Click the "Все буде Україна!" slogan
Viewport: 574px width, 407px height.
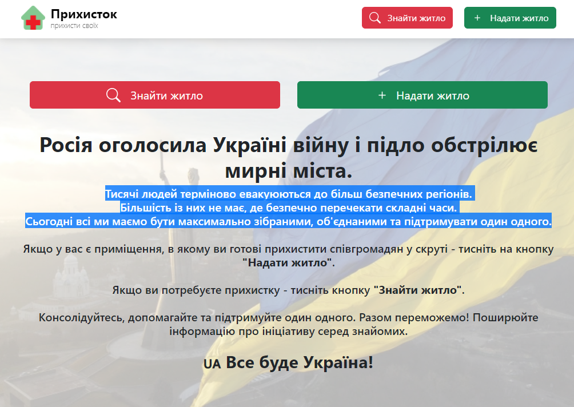(x=299, y=362)
